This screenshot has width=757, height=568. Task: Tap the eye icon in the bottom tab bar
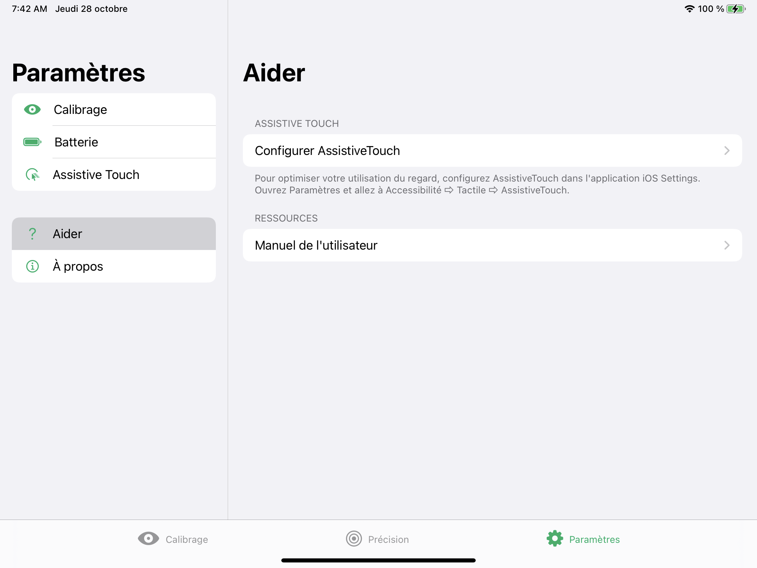point(148,539)
